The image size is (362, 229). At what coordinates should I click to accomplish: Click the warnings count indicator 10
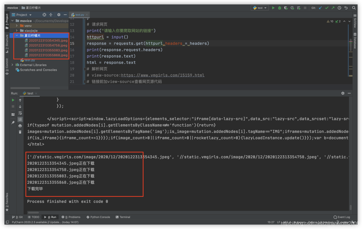tap(330, 21)
